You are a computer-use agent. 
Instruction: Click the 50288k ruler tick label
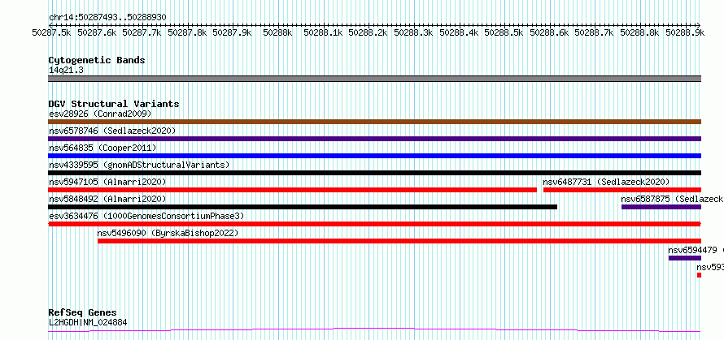[x=277, y=32]
